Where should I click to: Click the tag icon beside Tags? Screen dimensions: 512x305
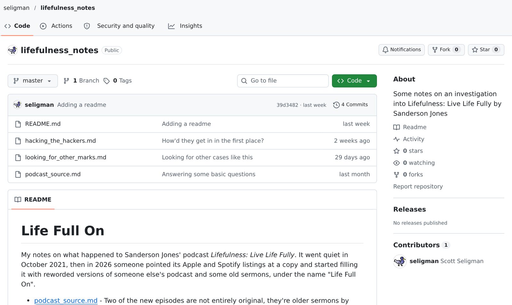tap(107, 81)
